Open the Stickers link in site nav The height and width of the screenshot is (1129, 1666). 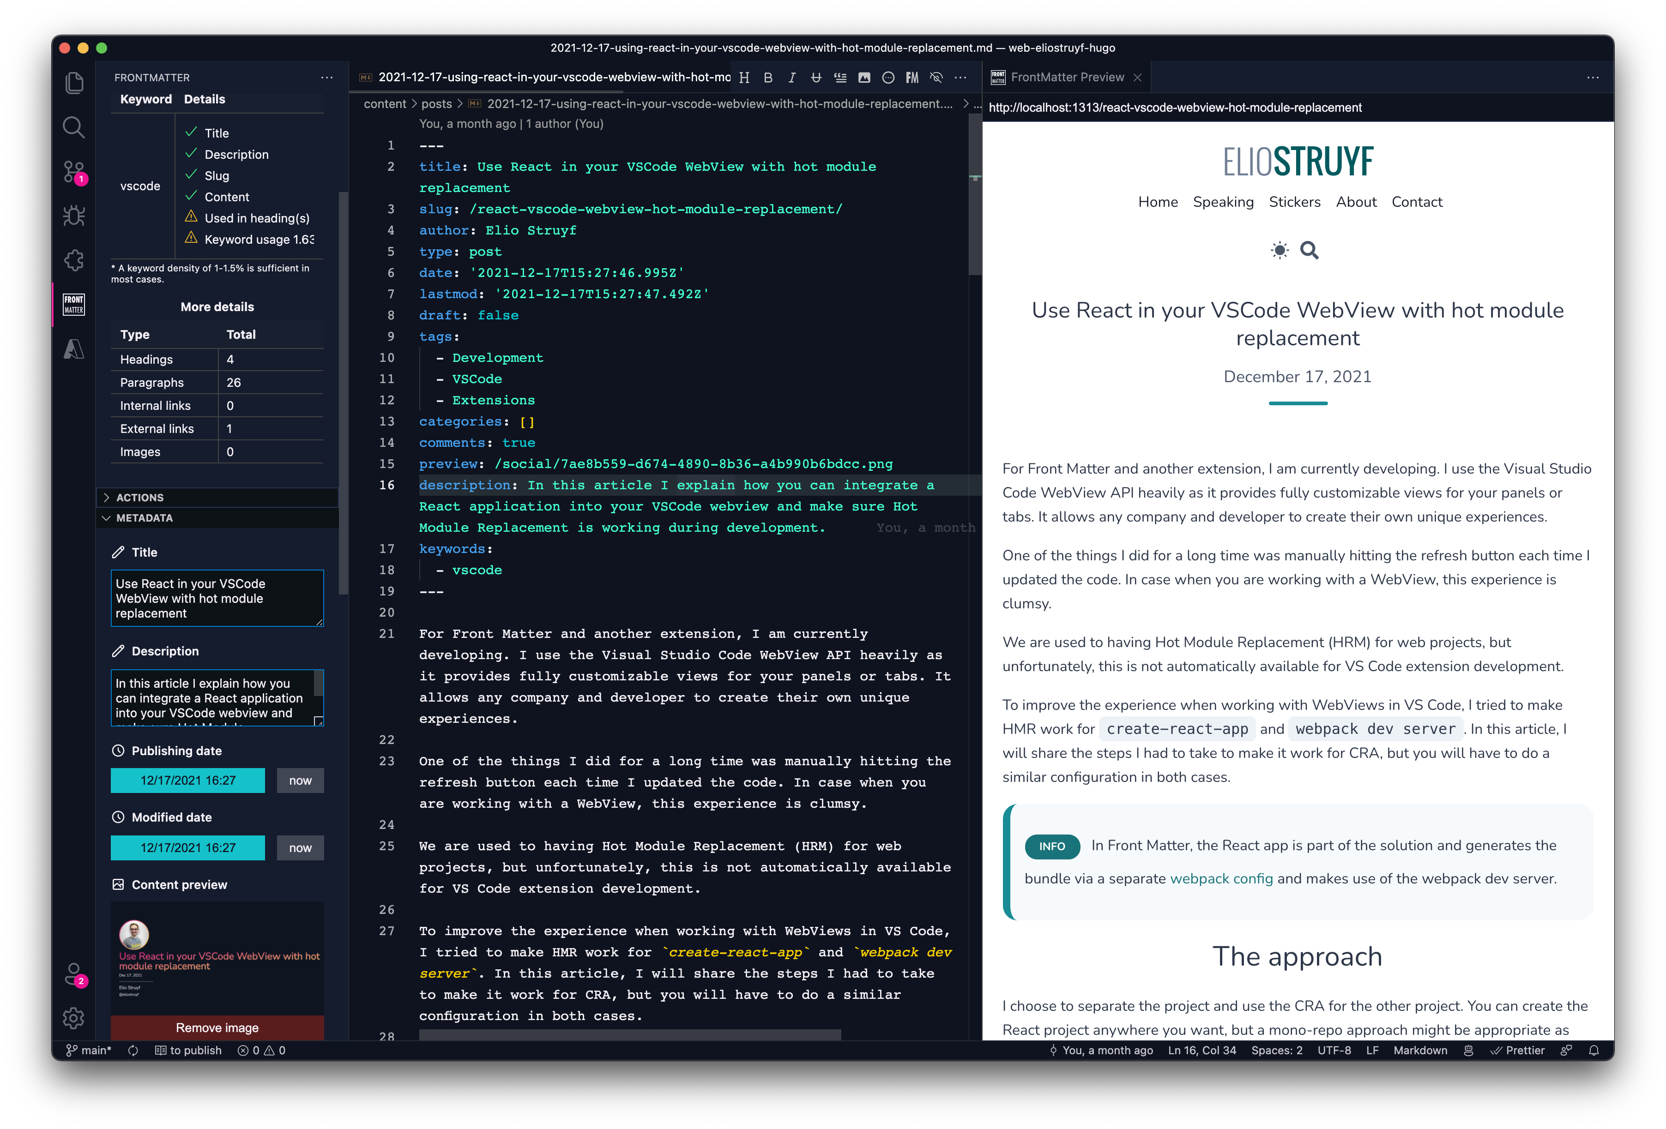pyautogui.click(x=1295, y=202)
